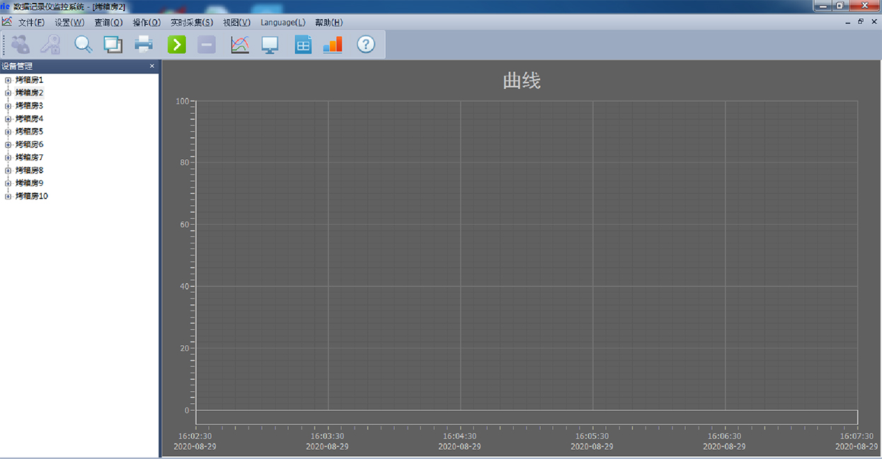Click the magnifier search icon in toolbar
Viewport: 882px width, 459px height.
point(84,45)
